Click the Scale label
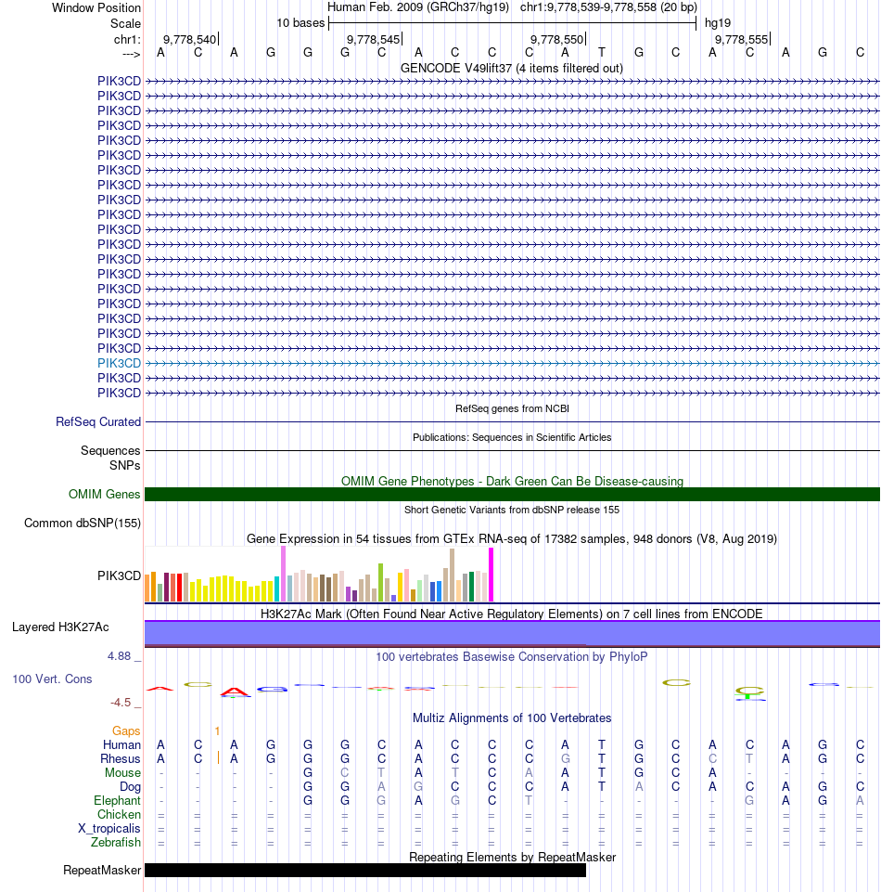881x892 pixels. [125, 24]
